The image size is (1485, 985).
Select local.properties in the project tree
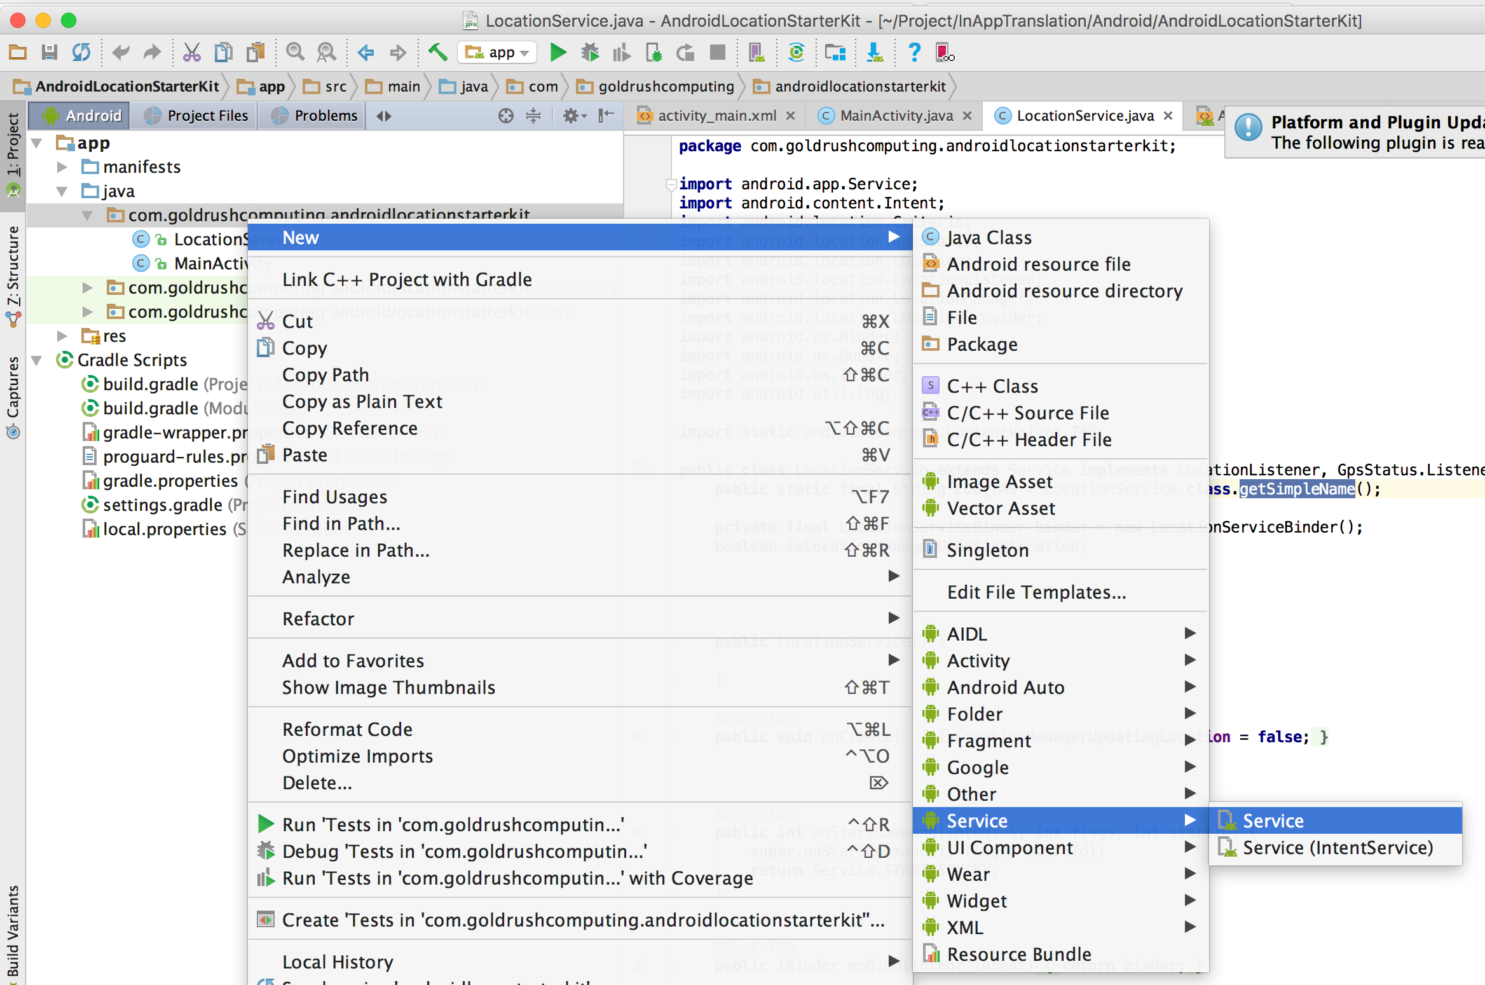pyautogui.click(x=164, y=529)
